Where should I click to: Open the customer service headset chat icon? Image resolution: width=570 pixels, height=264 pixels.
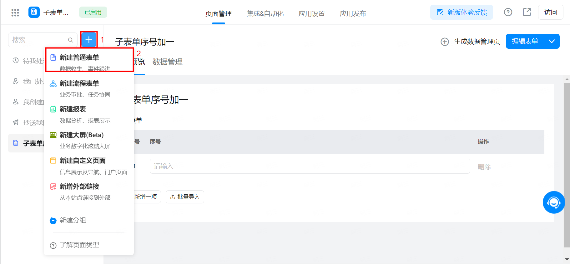pos(554,202)
